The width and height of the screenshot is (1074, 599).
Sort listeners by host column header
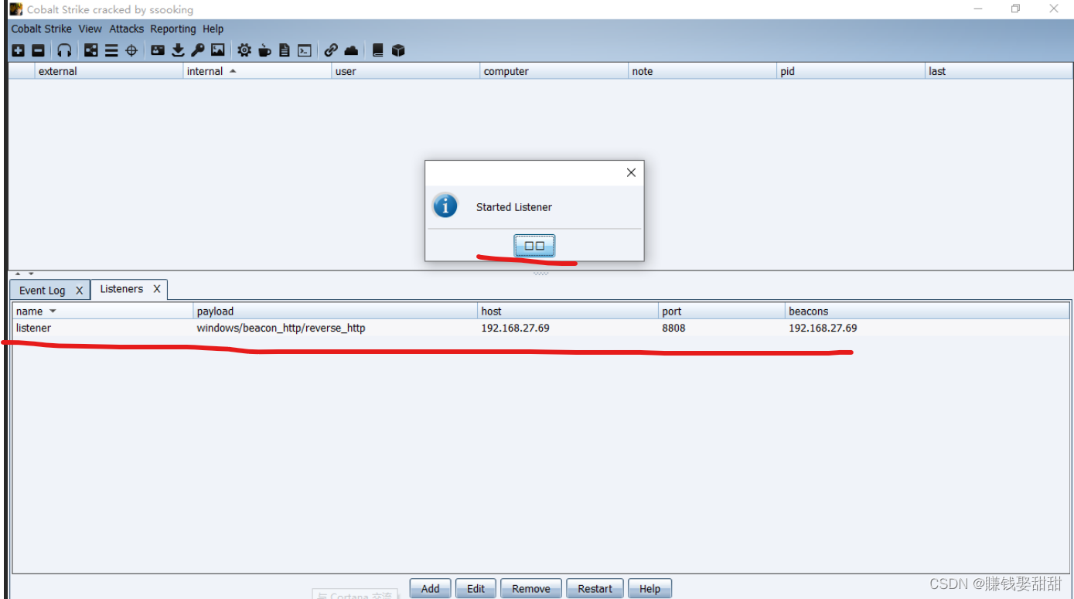point(568,311)
